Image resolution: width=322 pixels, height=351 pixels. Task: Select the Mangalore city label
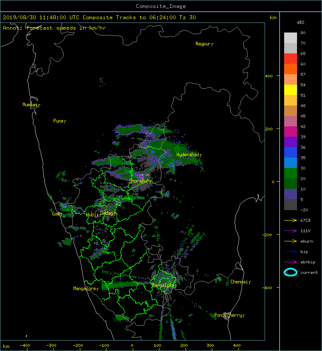click(86, 289)
